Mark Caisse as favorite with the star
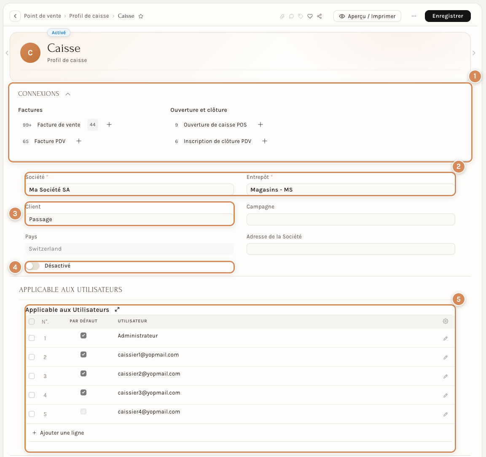Image resolution: width=486 pixels, height=457 pixels. [141, 16]
